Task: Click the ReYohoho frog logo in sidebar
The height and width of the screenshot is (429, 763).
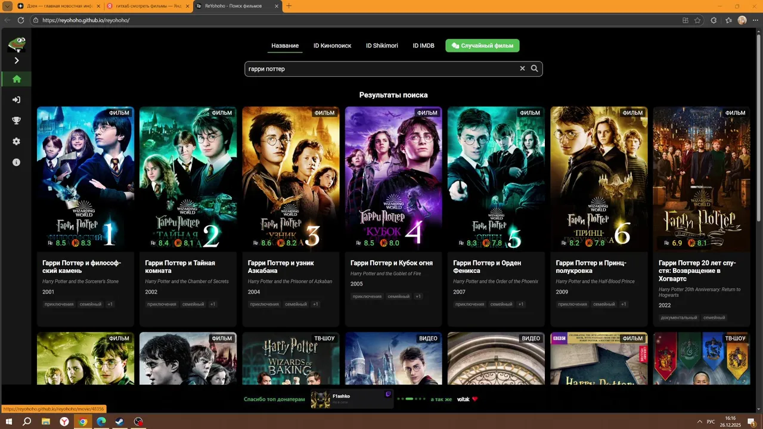Action: click(16, 44)
